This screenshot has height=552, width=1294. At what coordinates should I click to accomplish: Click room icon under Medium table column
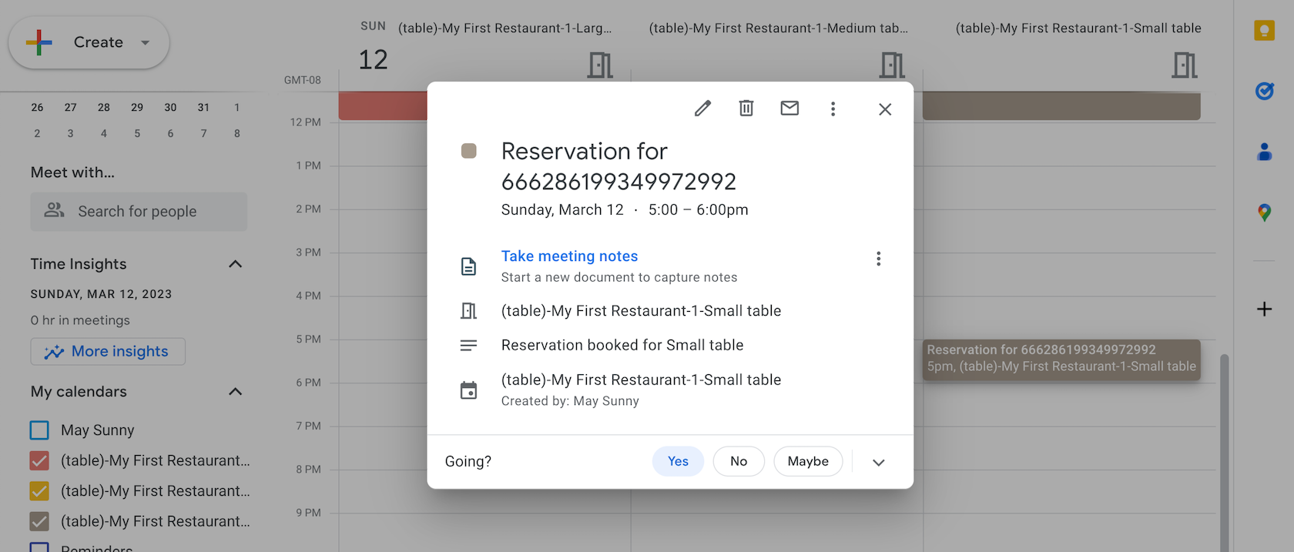point(892,65)
